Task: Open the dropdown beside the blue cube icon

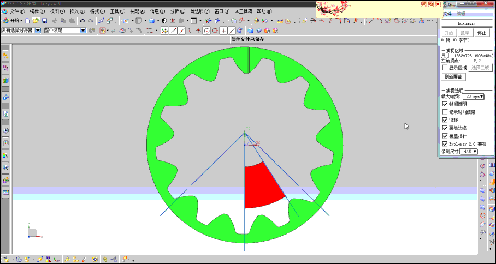Action: [158, 21]
